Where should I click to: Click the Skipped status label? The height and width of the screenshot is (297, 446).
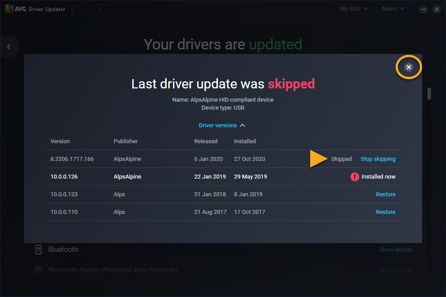[341, 159]
